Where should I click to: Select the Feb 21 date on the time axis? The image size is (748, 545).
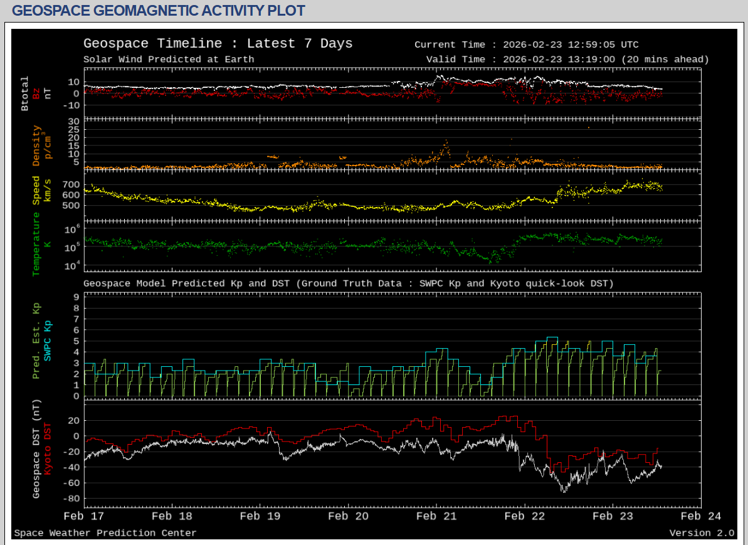pyautogui.click(x=436, y=516)
